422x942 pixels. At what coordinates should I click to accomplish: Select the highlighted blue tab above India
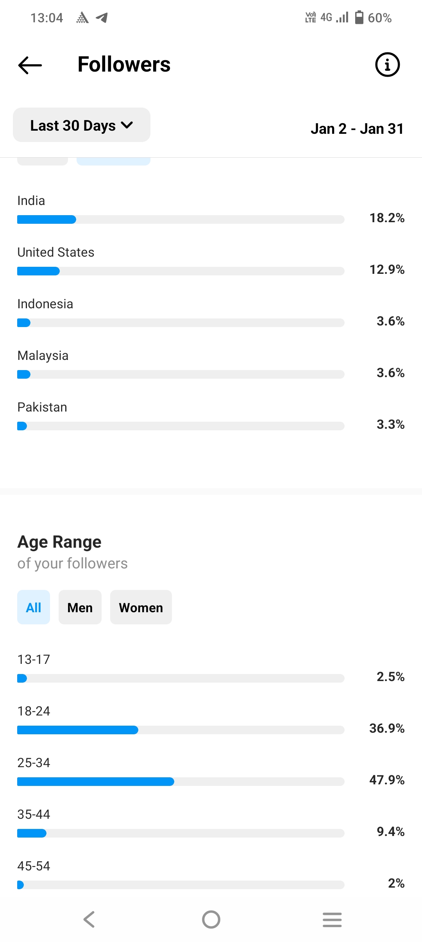[x=113, y=161]
